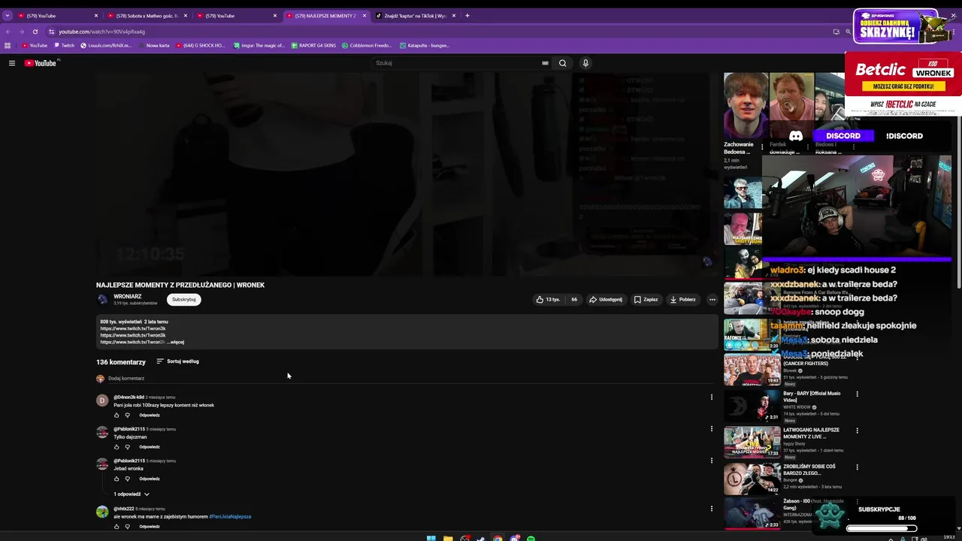The image size is (962, 541).
Task: Click the Udostępnij share button
Action: pyautogui.click(x=606, y=299)
